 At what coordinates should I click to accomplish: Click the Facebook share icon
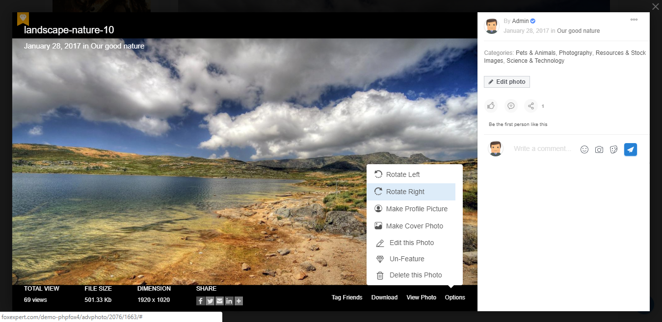201,301
